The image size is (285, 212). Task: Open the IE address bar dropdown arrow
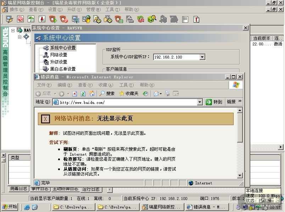point(200,102)
